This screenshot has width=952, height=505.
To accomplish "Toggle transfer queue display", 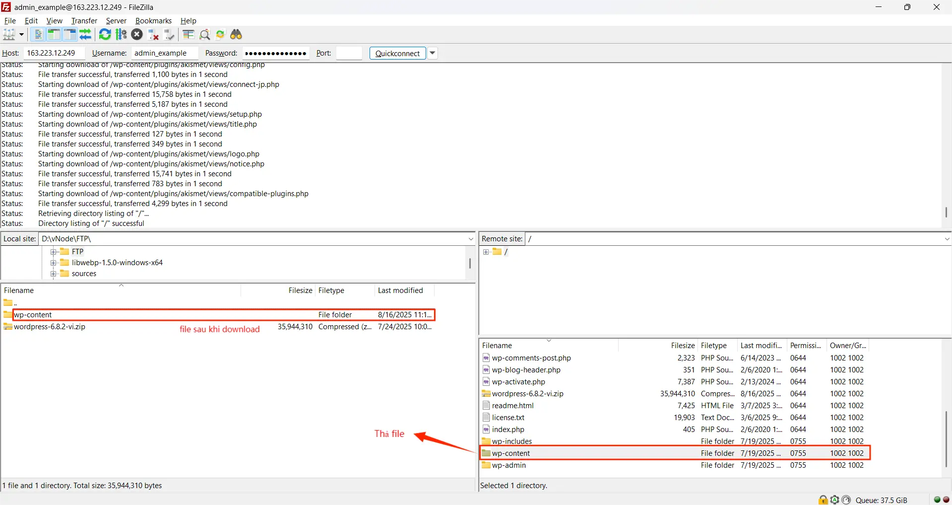I will 85,34.
